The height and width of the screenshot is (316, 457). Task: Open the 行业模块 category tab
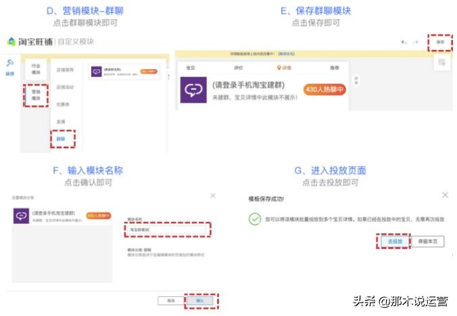pyautogui.click(x=36, y=69)
